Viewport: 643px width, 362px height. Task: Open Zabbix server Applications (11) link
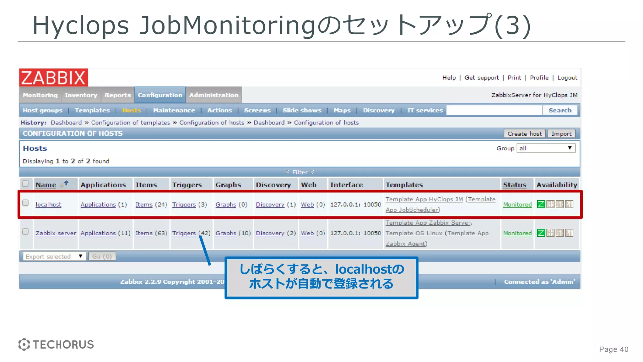pyautogui.click(x=98, y=233)
